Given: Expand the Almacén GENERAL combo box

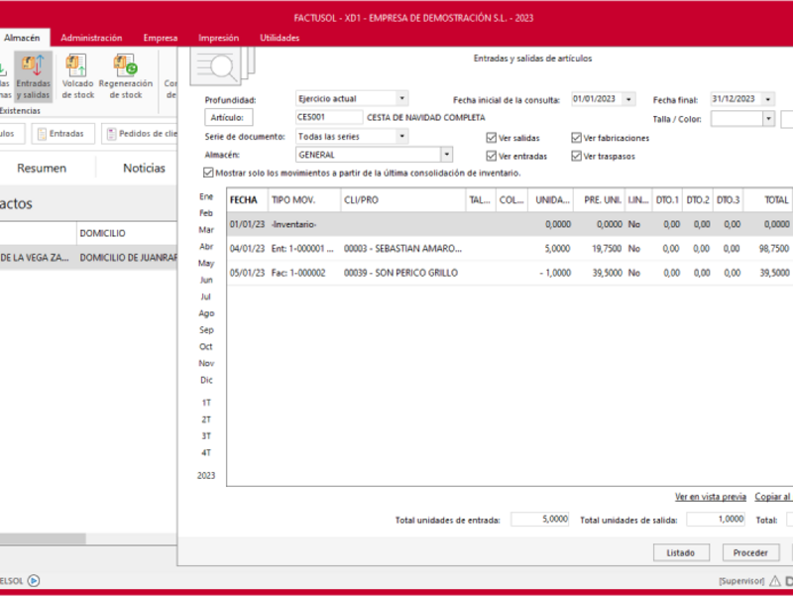Looking at the screenshot, I should (446, 155).
